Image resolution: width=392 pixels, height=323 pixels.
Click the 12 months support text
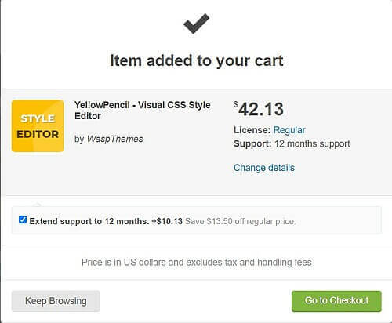pos(312,143)
